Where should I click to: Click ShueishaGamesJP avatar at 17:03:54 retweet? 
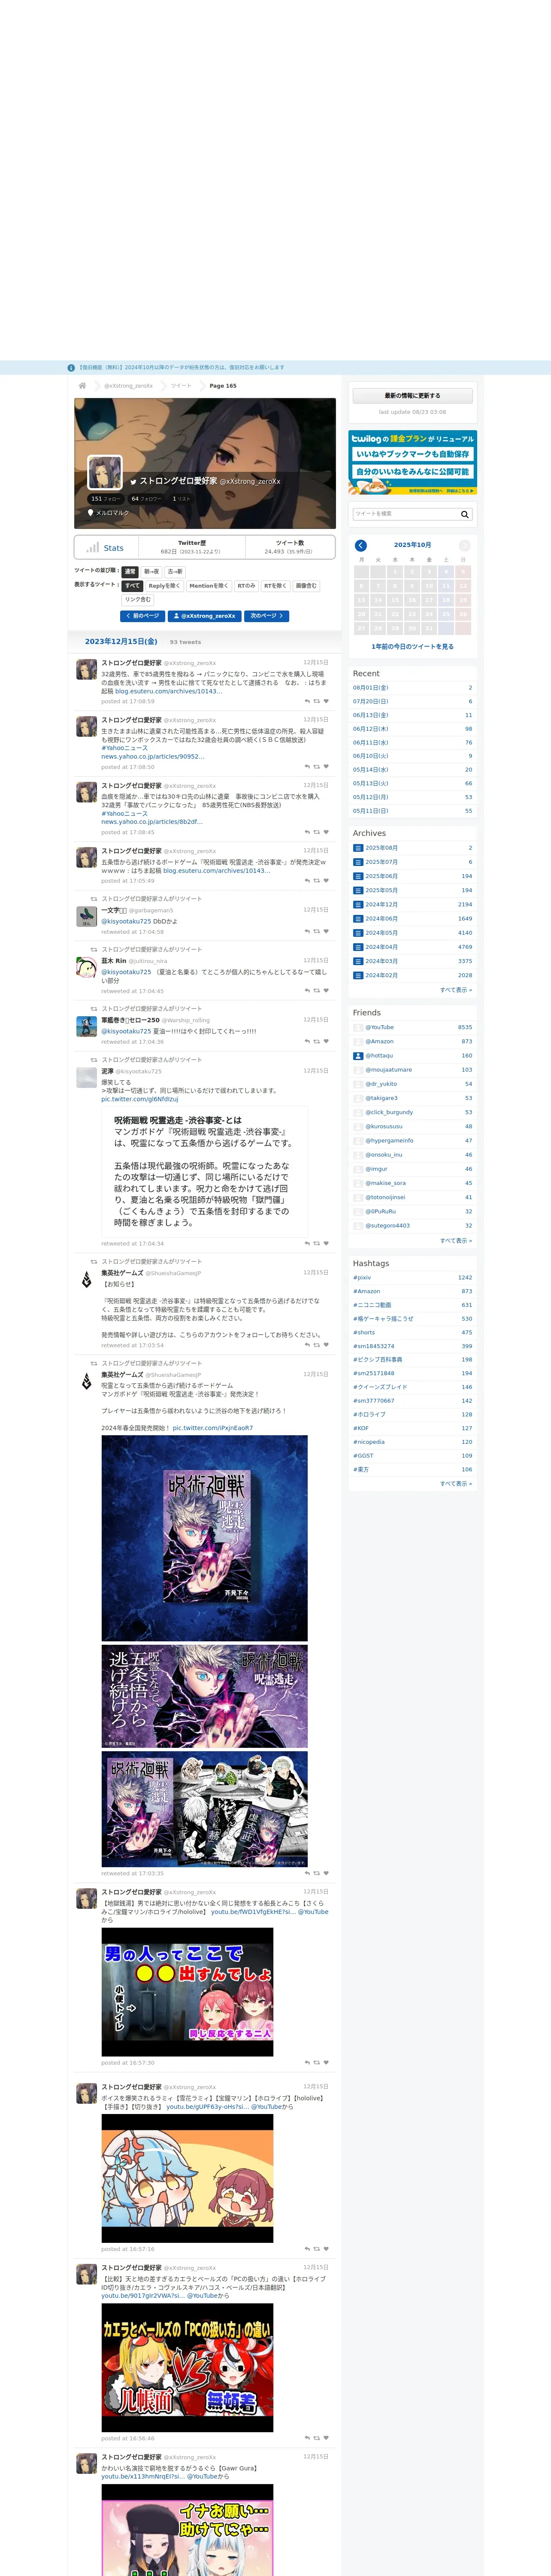87,1279
